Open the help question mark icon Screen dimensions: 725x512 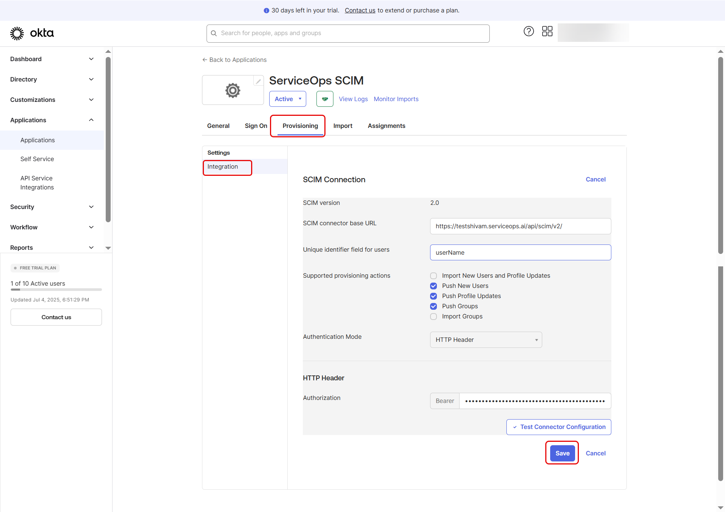click(x=529, y=31)
